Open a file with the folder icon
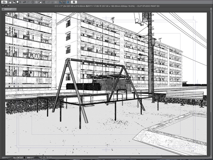Screen dimensions: 213x160 pos(14,2)
